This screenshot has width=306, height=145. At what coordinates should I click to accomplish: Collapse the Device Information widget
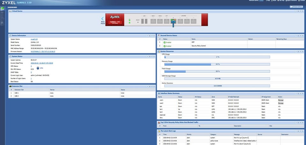point(148,36)
